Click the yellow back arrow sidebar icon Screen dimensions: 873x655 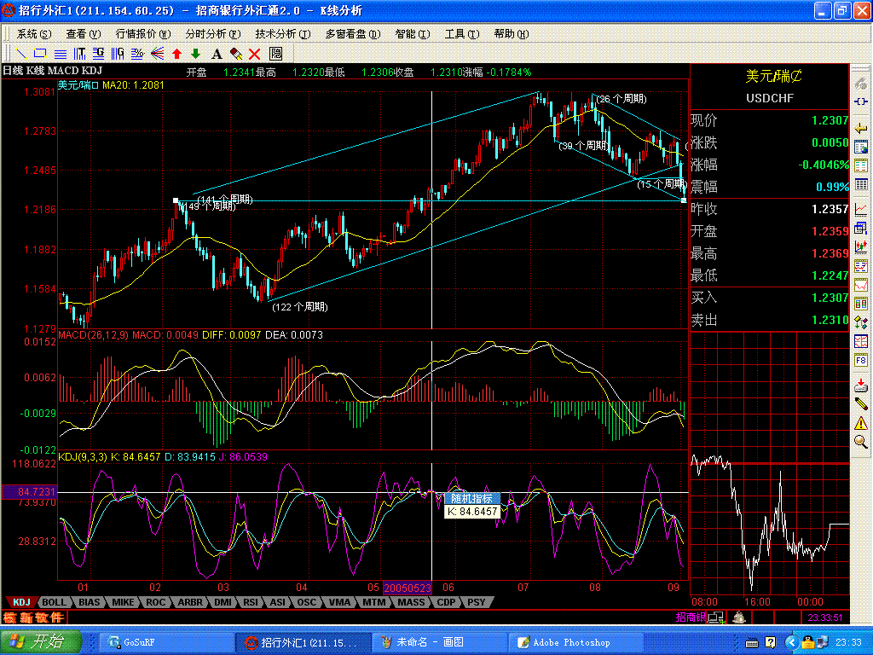tap(861, 129)
